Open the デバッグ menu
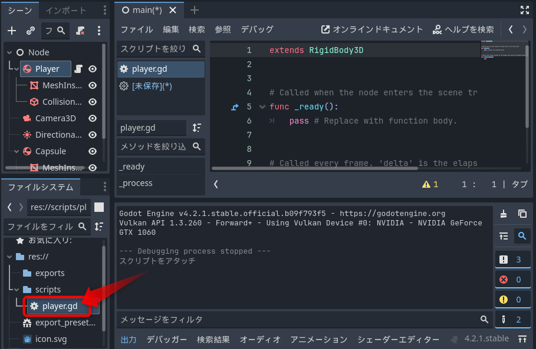Viewport: 536px width, 349px height. pos(258,29)
